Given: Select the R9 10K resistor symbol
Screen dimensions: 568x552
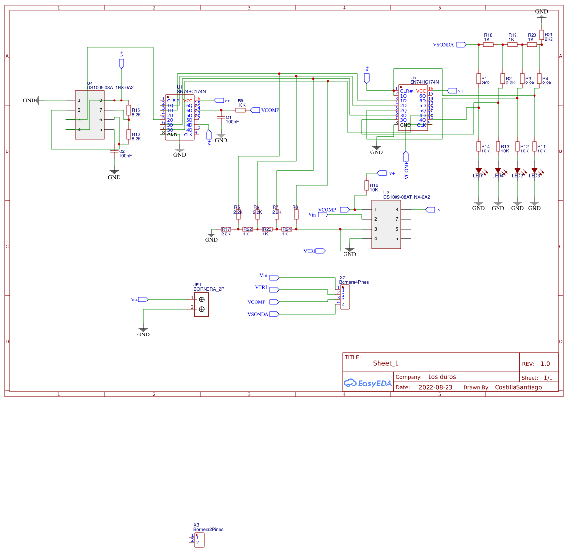Looking at the screenshot, I should pyautogui.click(x=240, y=110).
